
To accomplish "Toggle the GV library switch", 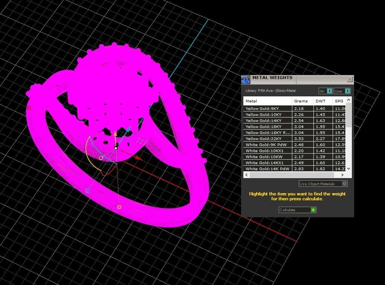I will coord(326,91).
